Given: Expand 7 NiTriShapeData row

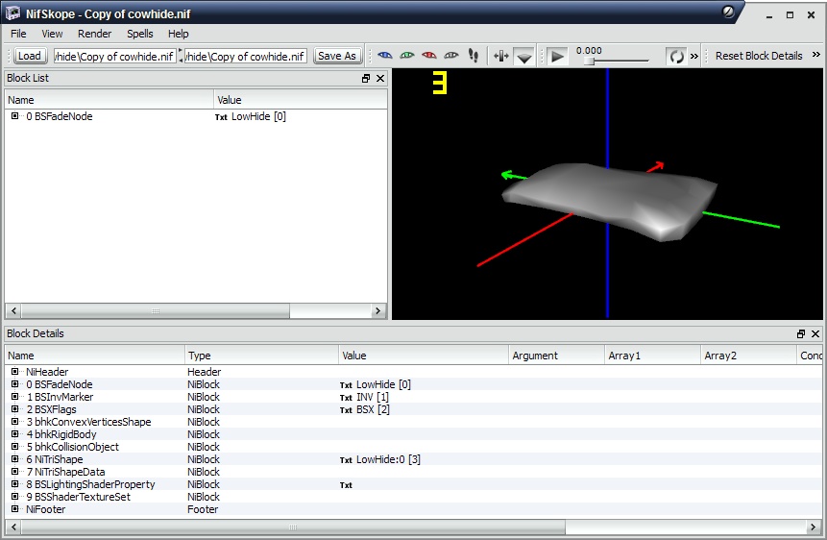Looking at the screenshot, I should 14,472.
